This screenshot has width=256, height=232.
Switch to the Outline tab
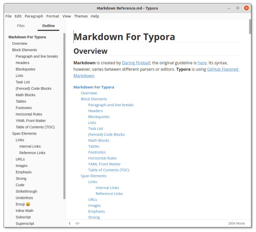(48, 26)
